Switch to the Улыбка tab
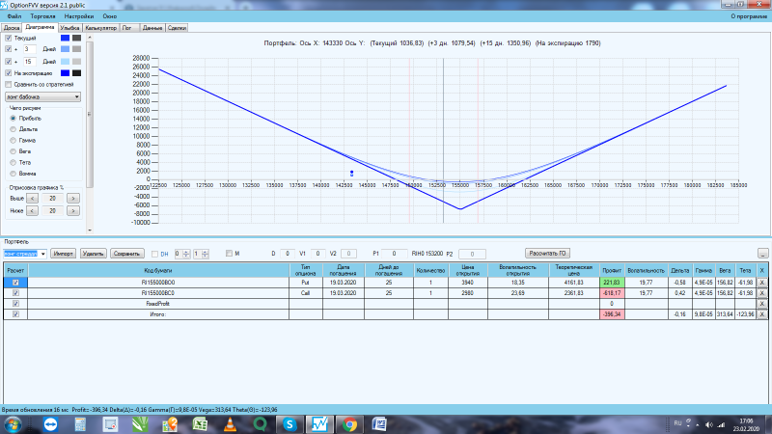Screen dimensions: 772x434 (x=69, y=28)
